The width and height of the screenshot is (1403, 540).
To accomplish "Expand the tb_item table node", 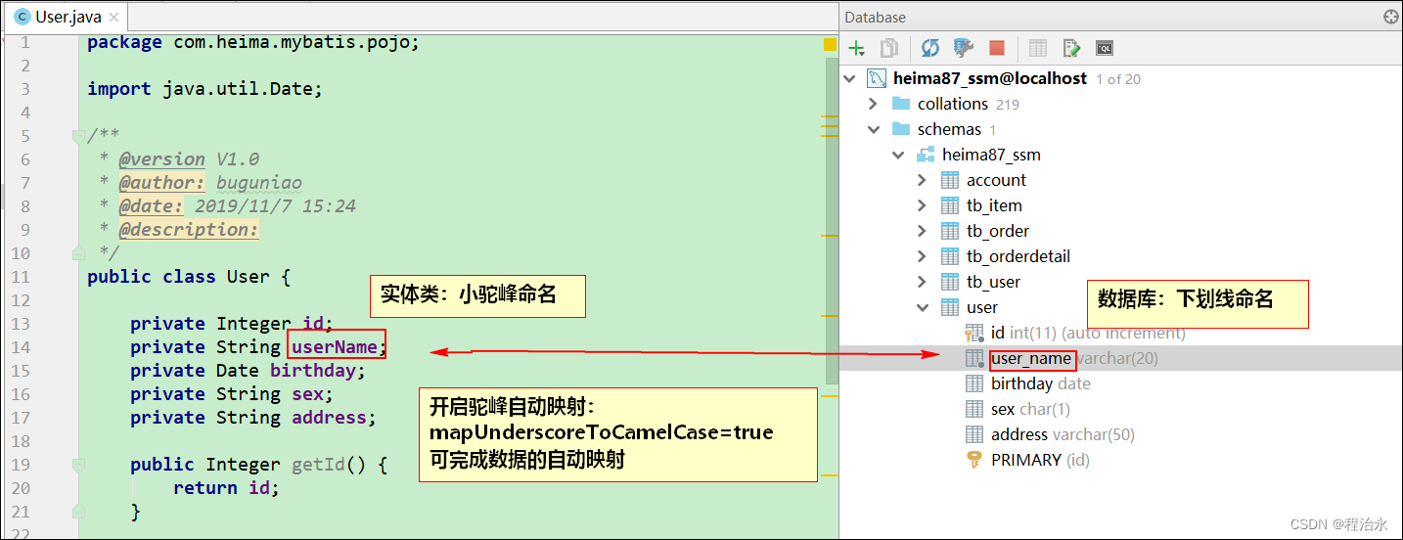I will point(922,205).
